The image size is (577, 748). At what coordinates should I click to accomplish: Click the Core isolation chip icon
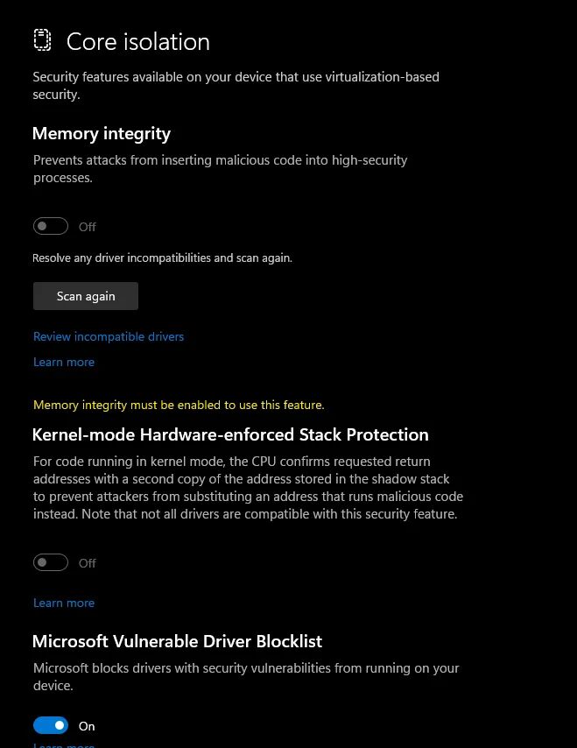(42, 39)
